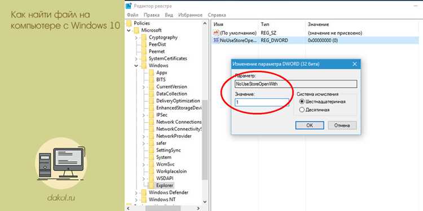Click the OK button in DWORD dialog
The height and width of the screenshot is (211, 423).
[x=310, y=125]
